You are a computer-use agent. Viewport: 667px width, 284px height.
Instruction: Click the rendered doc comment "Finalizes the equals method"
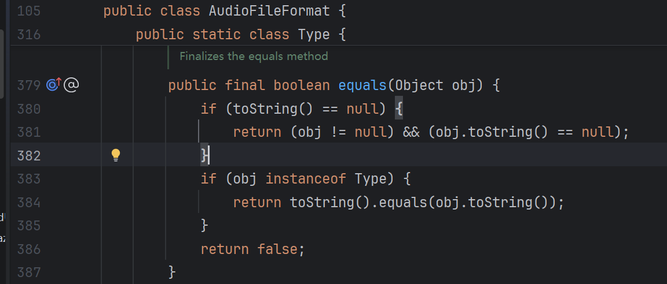[254, 57]
